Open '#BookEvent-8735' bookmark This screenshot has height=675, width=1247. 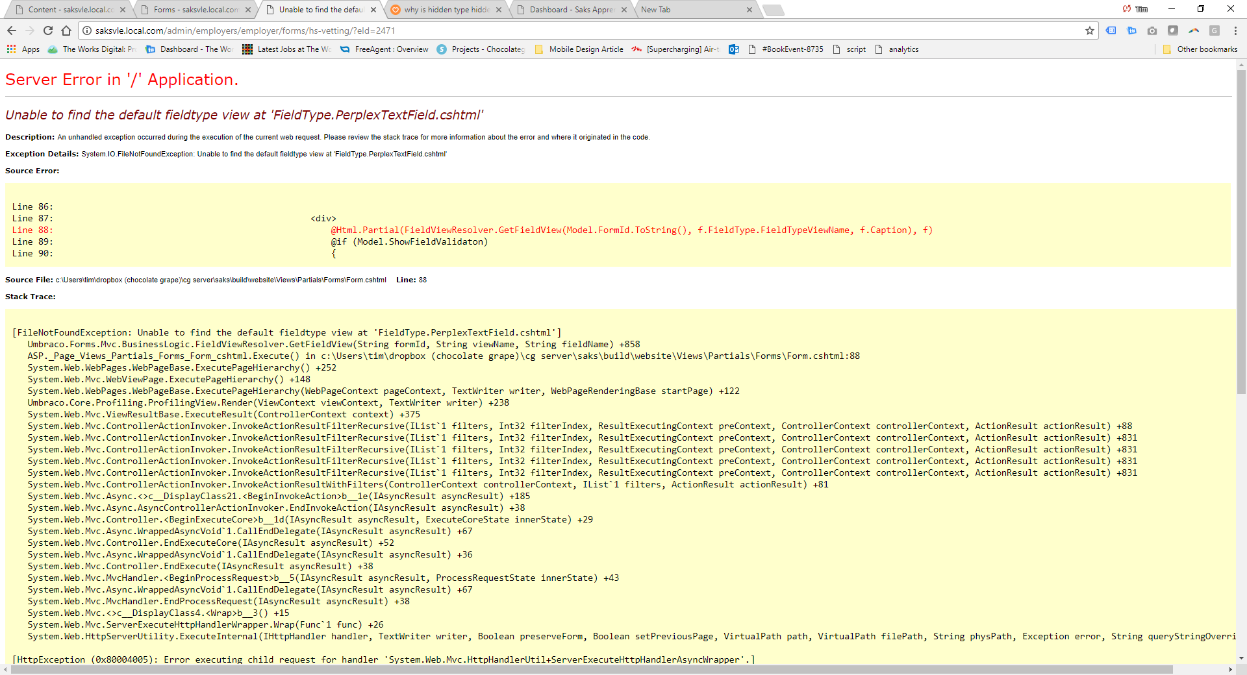(786, 49)
